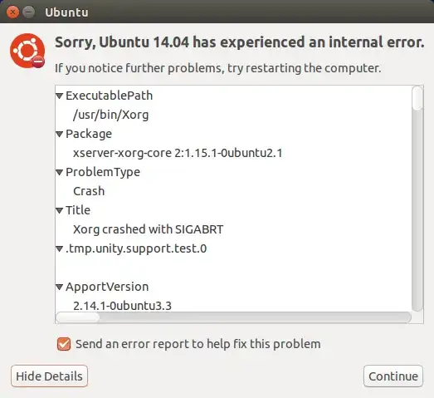Screen dimensions: 434x398
Task: Close the Ubuntu error dialog window
Action: click(x=12, y=12)
